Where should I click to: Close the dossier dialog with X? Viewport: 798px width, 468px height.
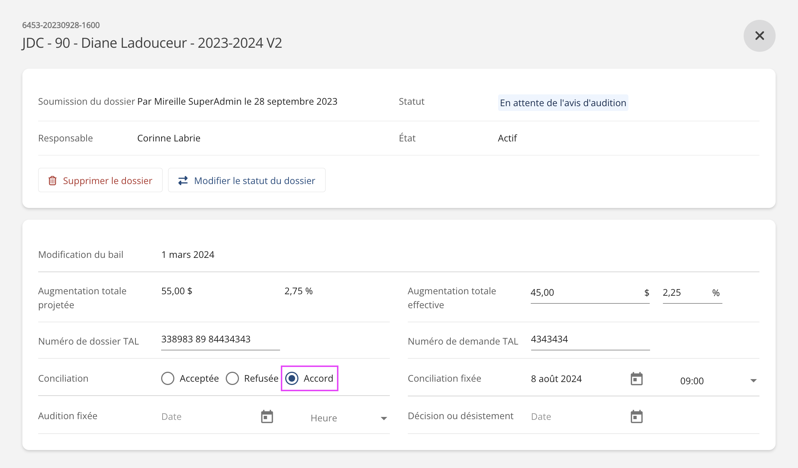click(759, 36)
